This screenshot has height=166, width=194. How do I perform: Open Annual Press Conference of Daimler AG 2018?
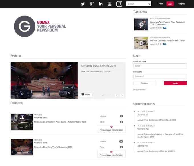[156, 151]
